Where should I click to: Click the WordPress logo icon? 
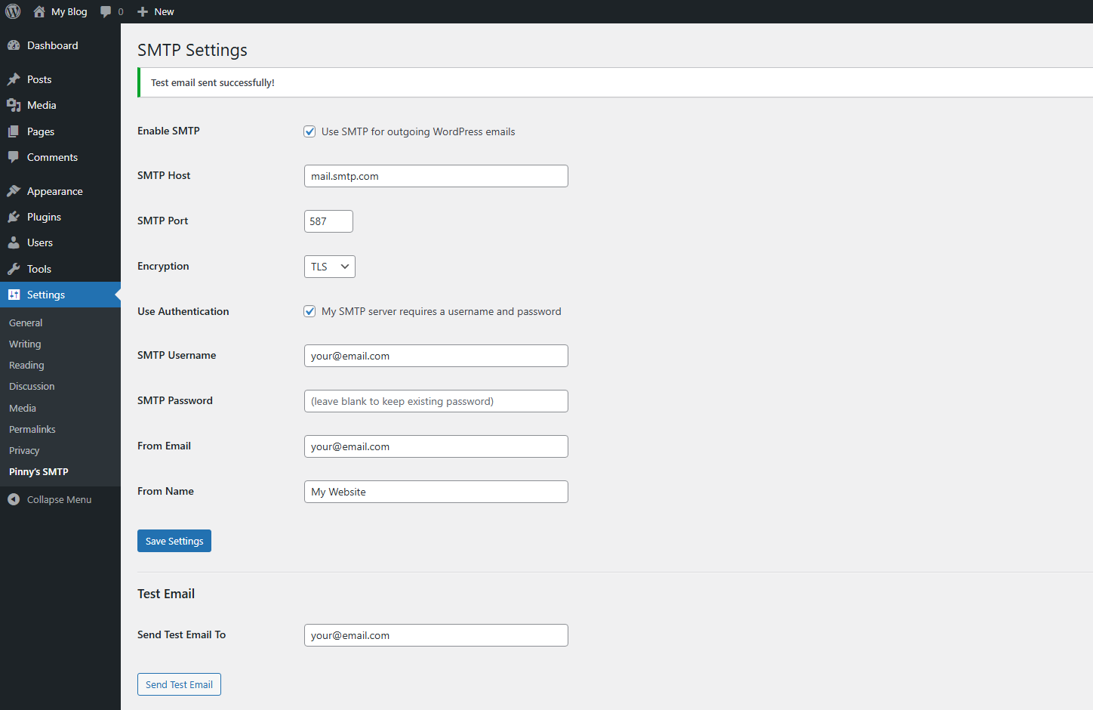coord(13,11)
